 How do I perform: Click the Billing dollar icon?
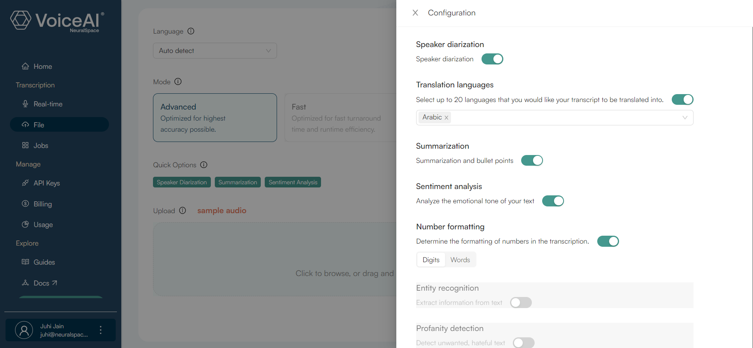click(25, 204)
